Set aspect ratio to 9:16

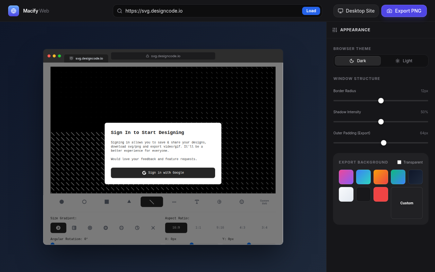(220, 227)
